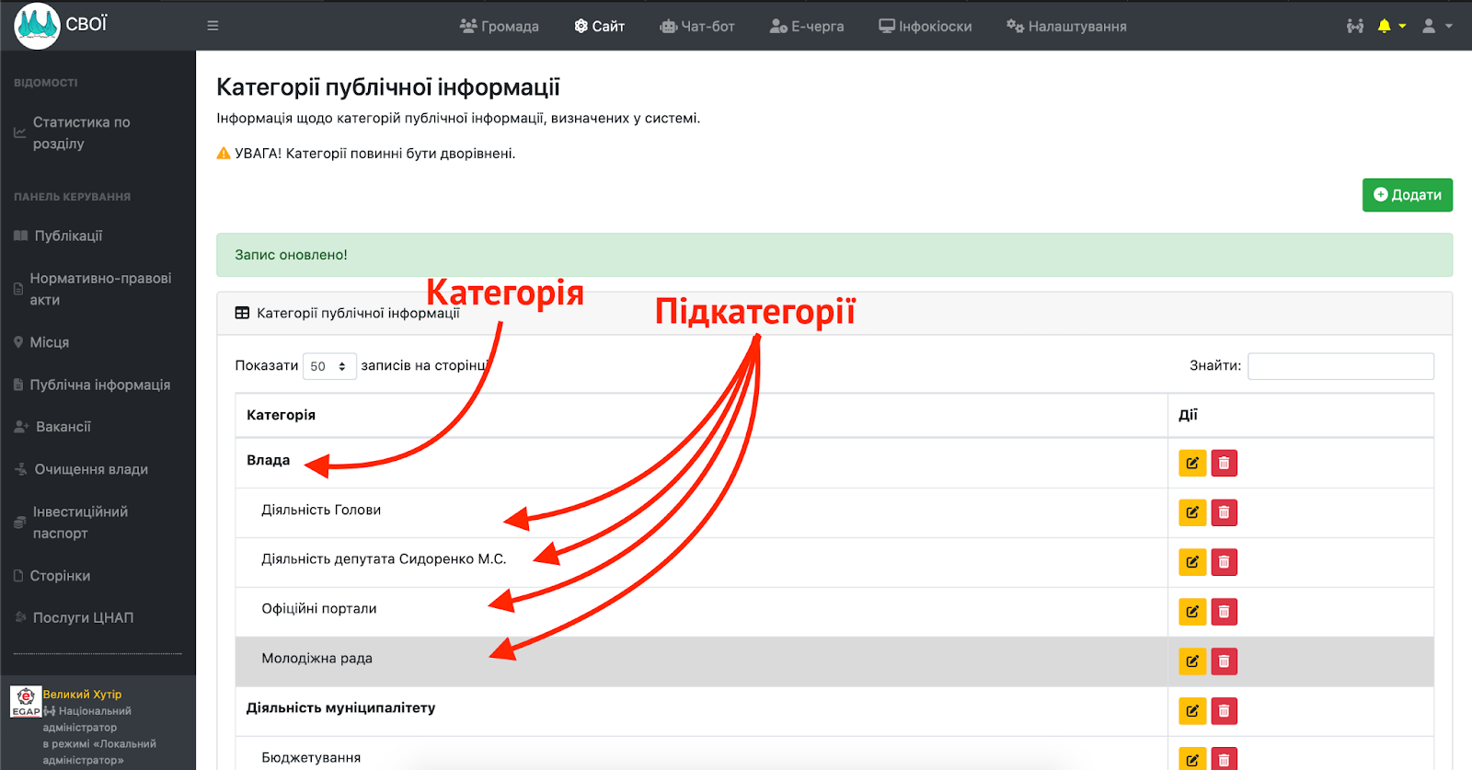Go to Публічна інформація in the sidebar

coord(99,385)
